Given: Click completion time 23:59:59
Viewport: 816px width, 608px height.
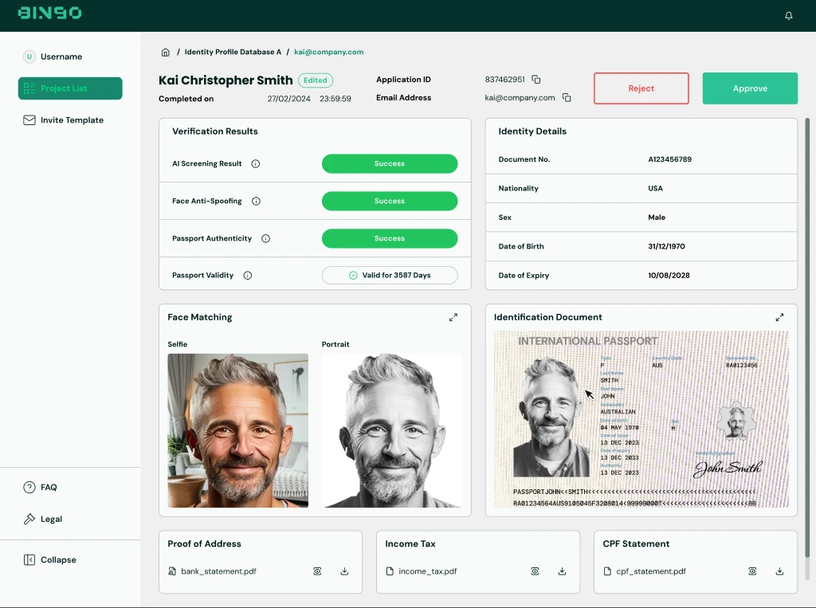Looking at the screenshot, I should [335, 98].
